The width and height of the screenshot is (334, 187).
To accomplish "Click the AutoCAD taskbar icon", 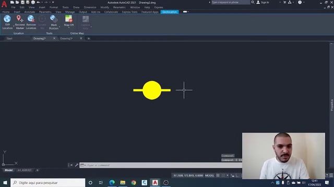I will pyautogui.click(x=155, y=182).
